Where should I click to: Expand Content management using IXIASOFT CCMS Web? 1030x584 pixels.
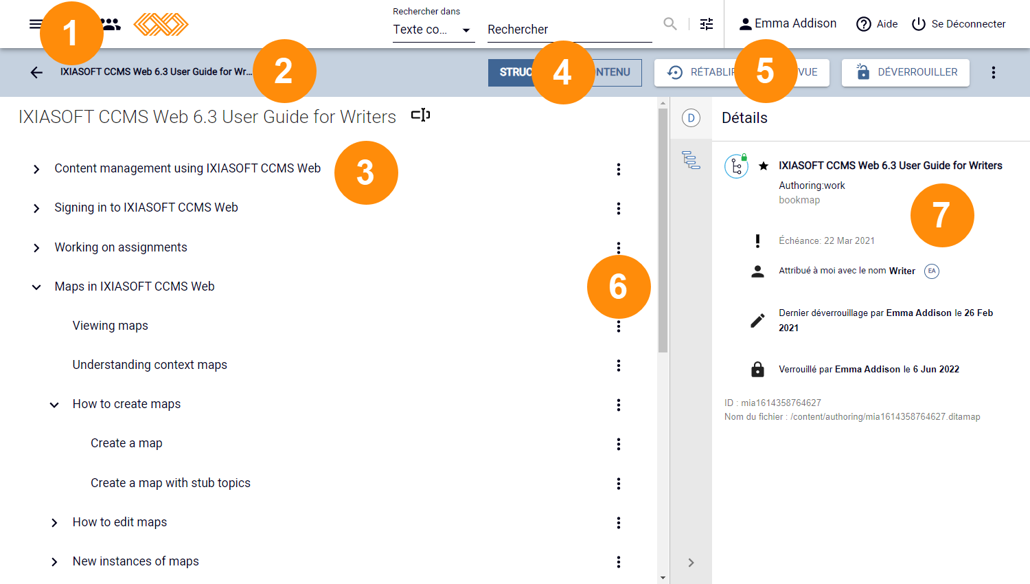[x=36, y=169]
